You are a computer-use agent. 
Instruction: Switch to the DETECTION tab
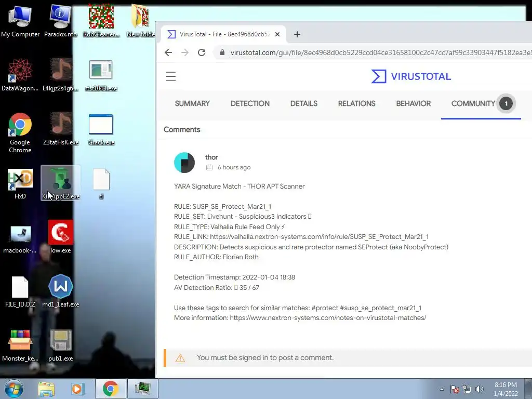(250, 103)
